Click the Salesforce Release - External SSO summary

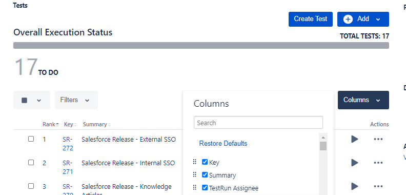129,139
